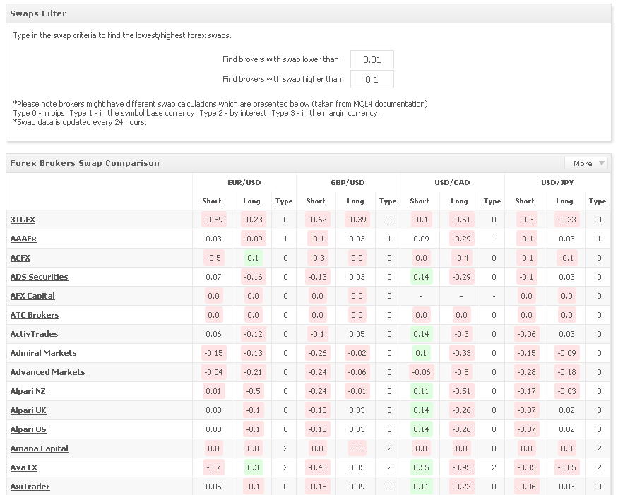The width and height of the screenshot is (618, 495).
Task: Click the Long header under USD/CAD
Action: pyautogui.click(x=460, y=201)
